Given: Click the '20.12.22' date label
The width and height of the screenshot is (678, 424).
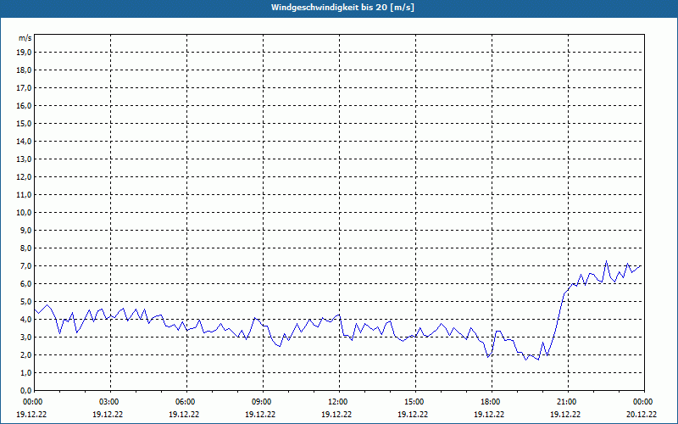Looking at the screenshot, I should (642, 414).
